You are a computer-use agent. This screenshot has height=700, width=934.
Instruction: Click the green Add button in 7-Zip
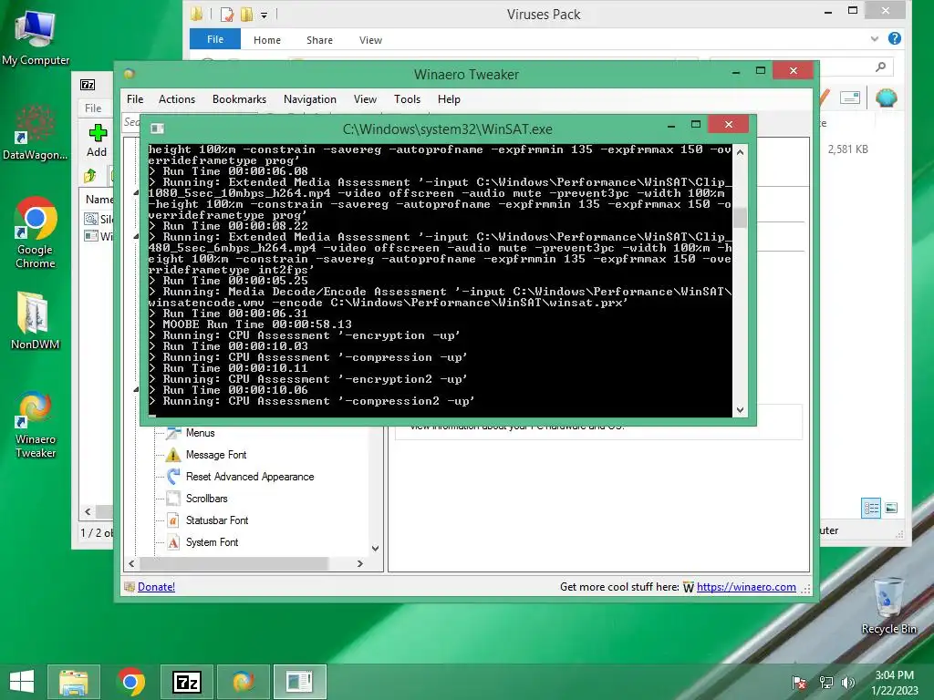[x=97, y=140]
